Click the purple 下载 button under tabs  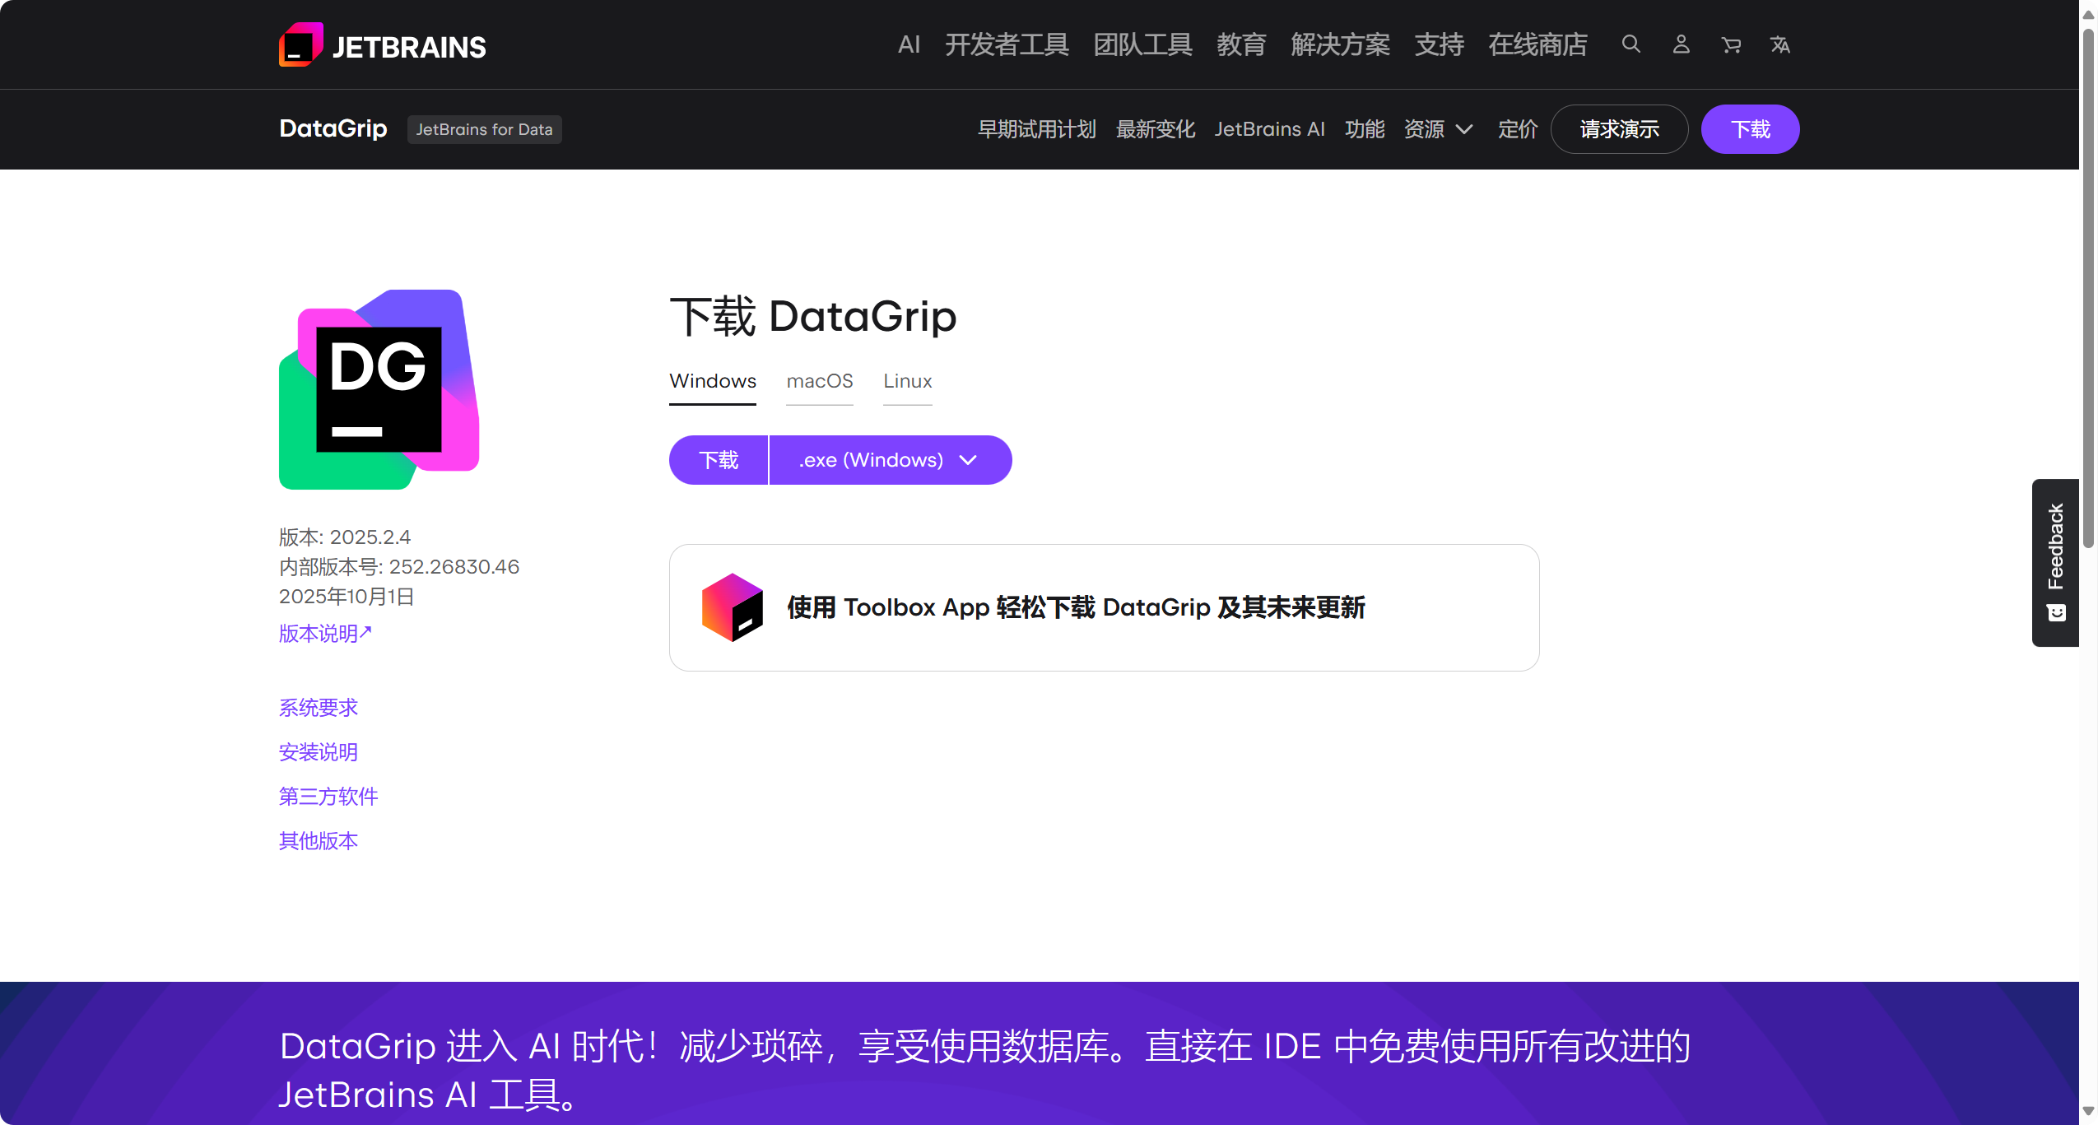[719, 460]
